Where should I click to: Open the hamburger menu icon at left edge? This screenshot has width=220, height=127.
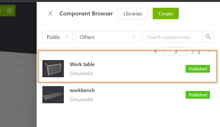click(x=1, y=11)
